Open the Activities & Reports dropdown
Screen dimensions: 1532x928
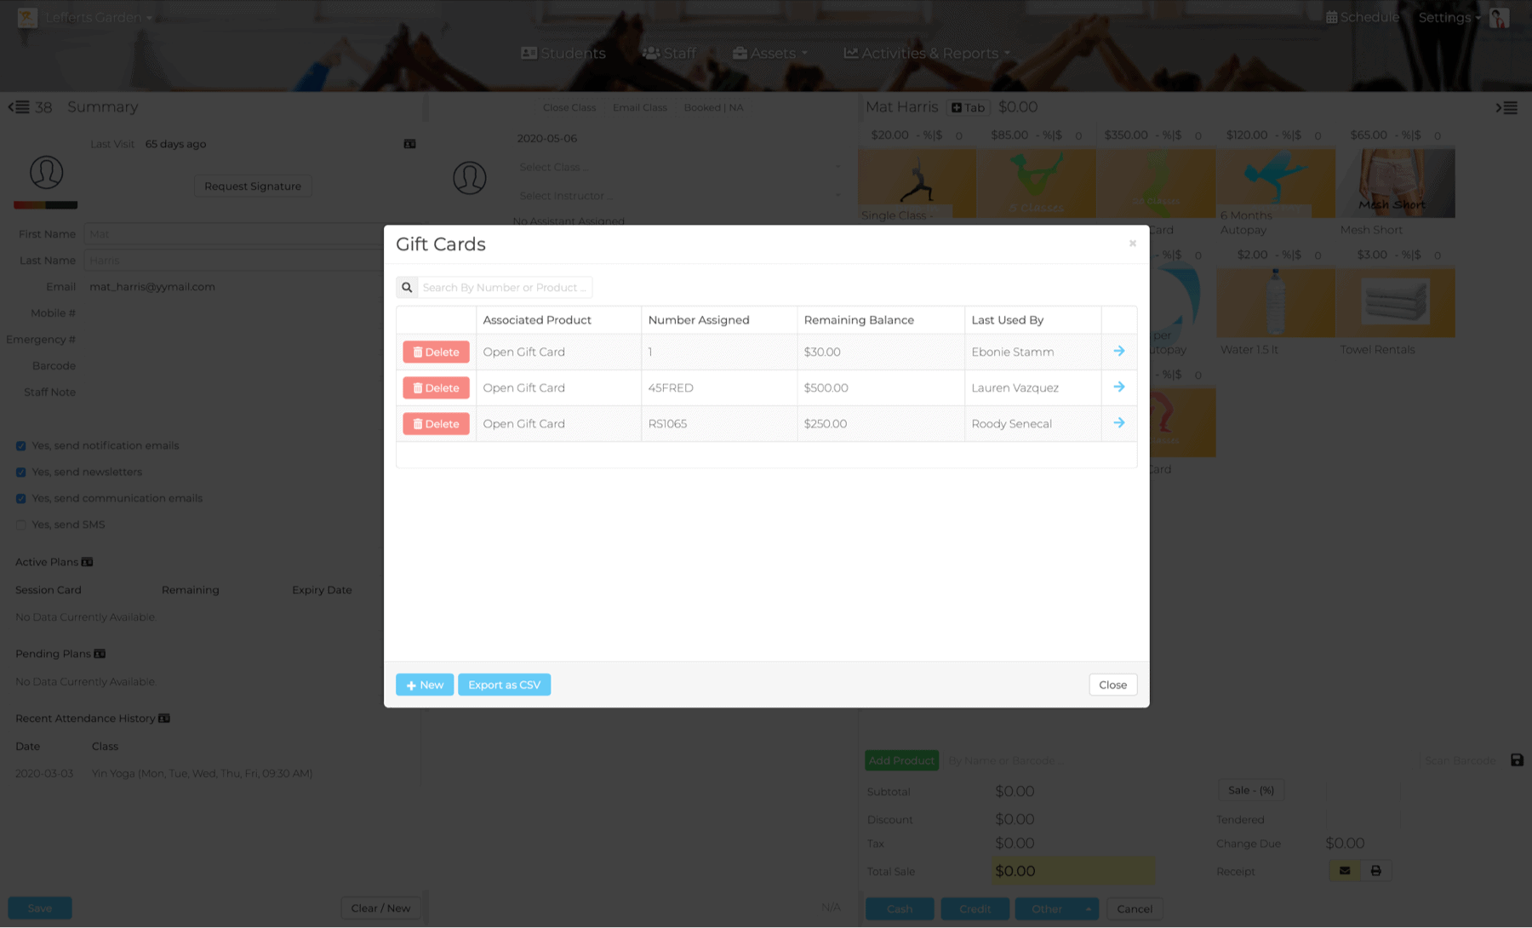pyautogui.click(x=927, y=53)
